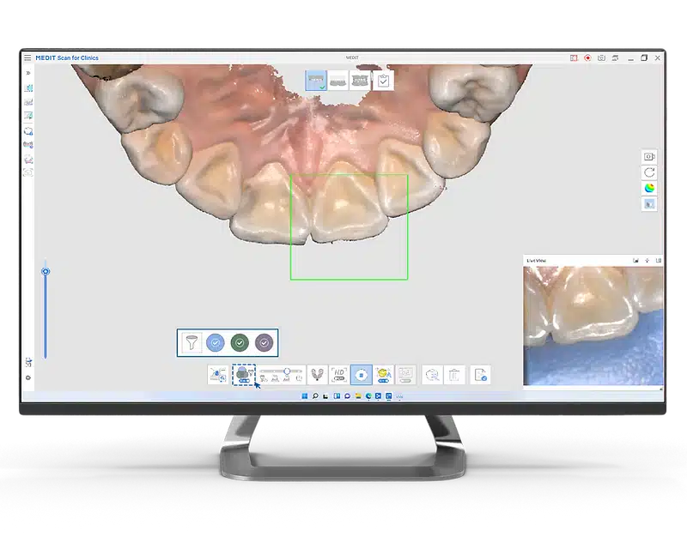Open the rainbow color map display option
Viewport: 687px width, 549px height.
coord(649,188)
